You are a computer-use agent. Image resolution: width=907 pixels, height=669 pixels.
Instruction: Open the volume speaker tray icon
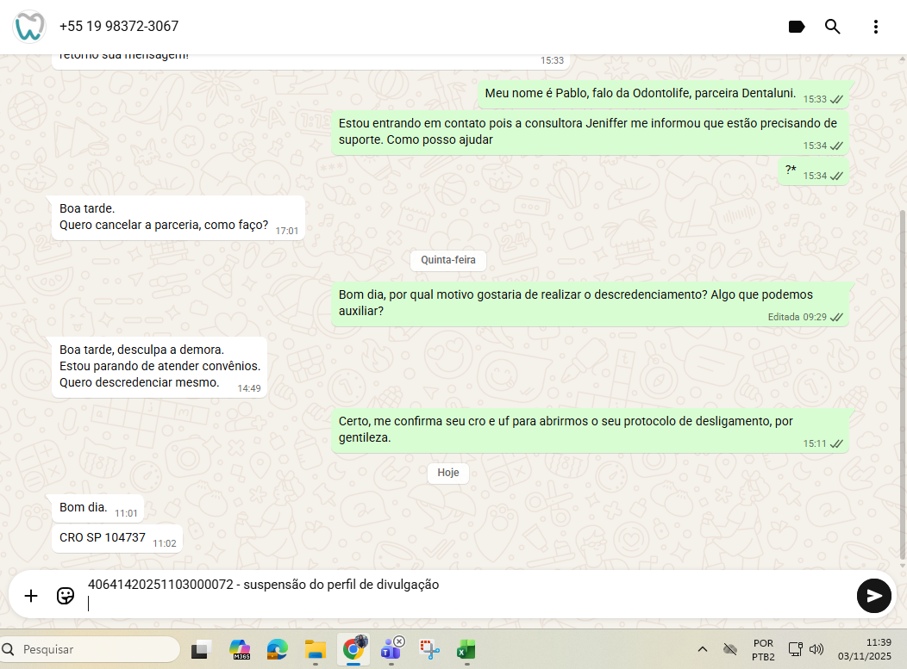pyautogui.click(x=816, y=649)
